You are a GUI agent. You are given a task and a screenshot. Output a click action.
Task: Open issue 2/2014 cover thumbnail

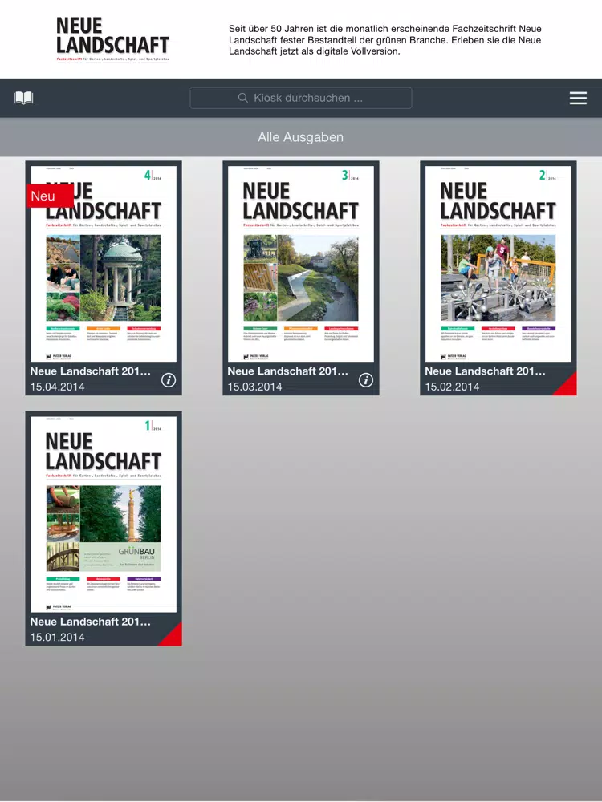(498, 263)
